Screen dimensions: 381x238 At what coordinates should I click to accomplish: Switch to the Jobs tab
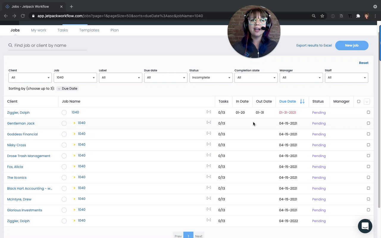[15, 30]
